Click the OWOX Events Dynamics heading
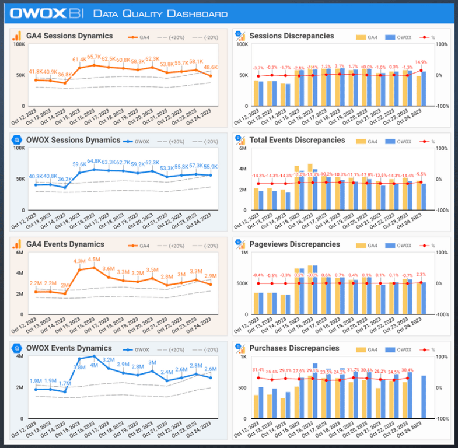This screenshot has height=448, width=458. (x=69, y=348)
